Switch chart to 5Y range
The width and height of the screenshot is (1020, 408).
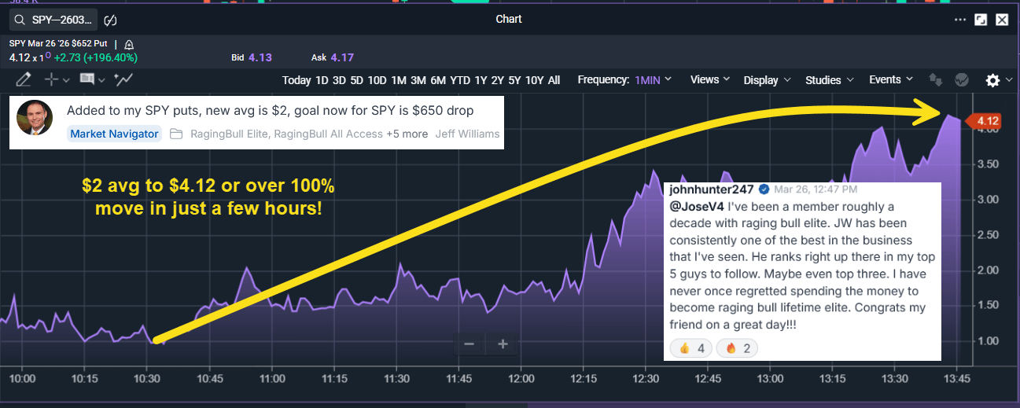click(514, 80)
